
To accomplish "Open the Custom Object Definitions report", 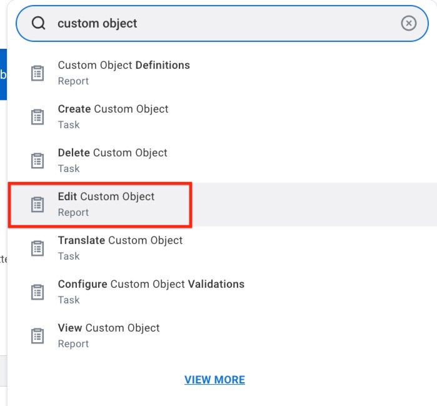I will pyautogui.click(x=124, y=65).
